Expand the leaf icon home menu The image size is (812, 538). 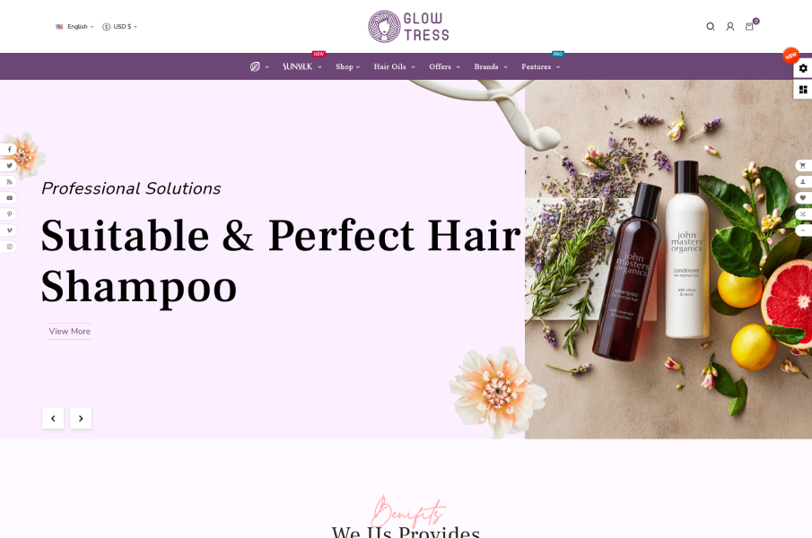[x=259, y=66]
